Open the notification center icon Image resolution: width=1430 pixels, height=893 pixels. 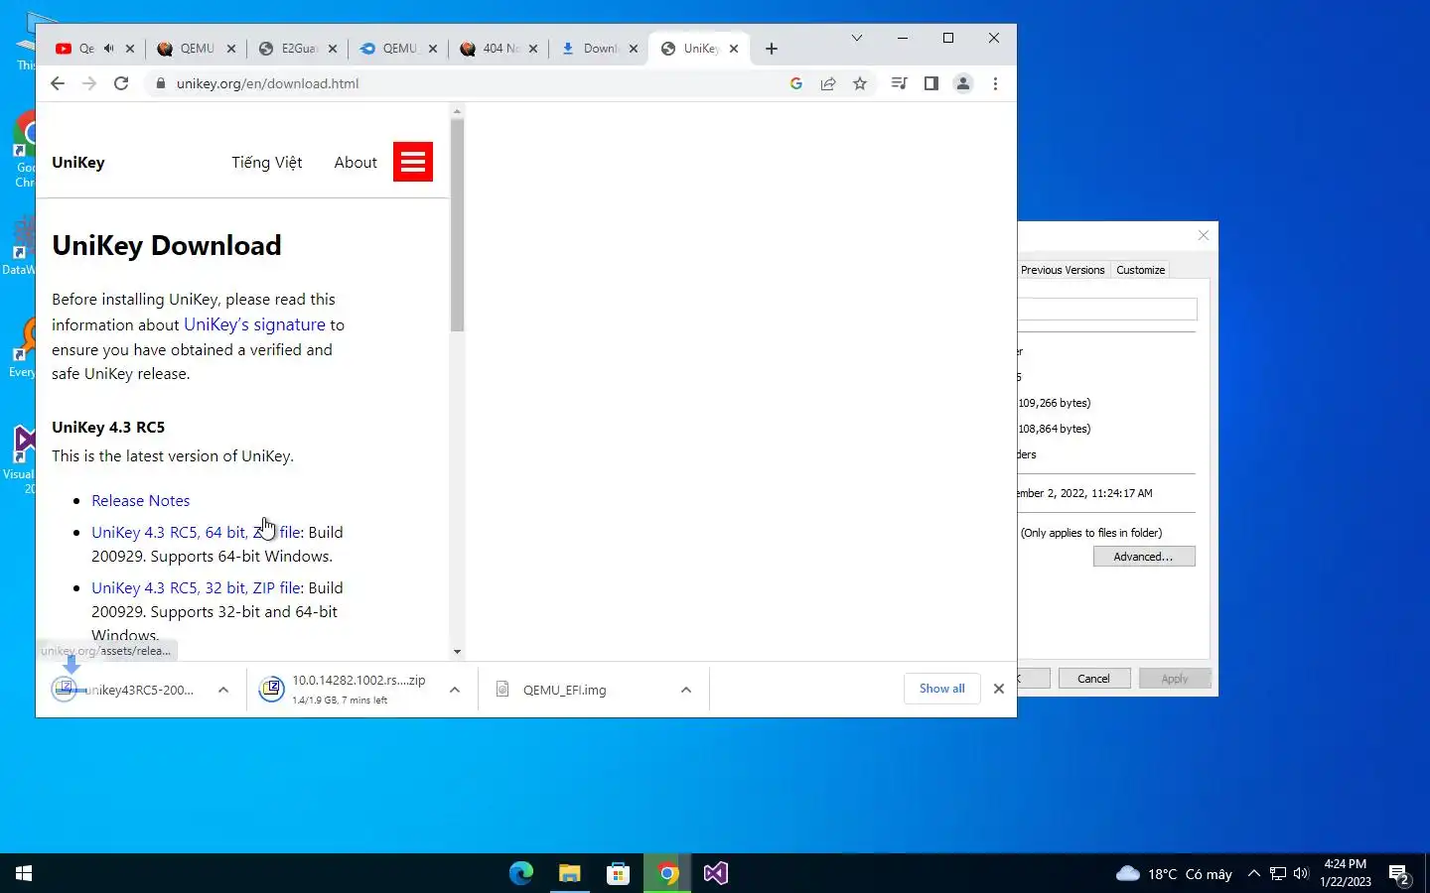tap(1400, 874)
